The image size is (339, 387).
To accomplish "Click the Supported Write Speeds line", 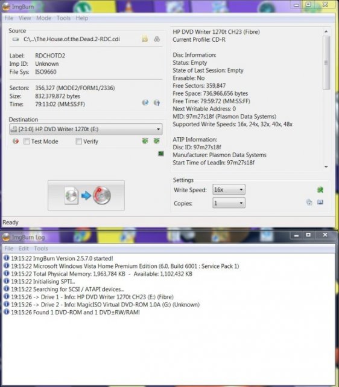I will pos(233,124).
